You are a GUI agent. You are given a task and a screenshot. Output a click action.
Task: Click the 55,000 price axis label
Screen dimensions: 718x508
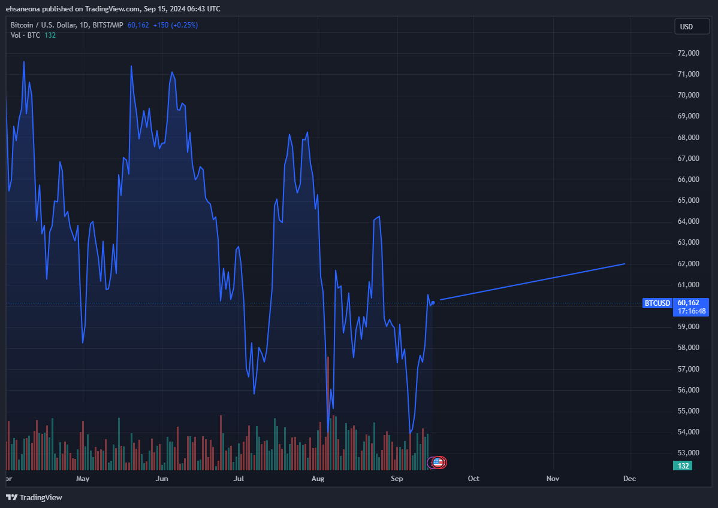(x=688, y=411)
